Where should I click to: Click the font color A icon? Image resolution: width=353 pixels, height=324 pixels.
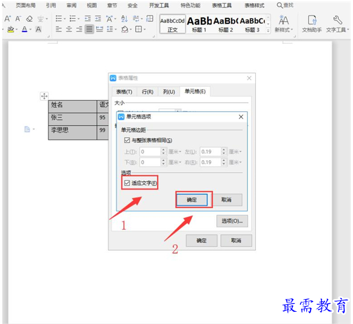(x=24, y=30)
